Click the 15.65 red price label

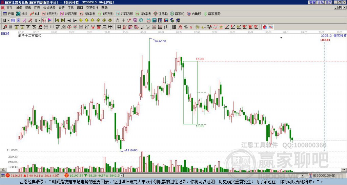coord(200,59)
